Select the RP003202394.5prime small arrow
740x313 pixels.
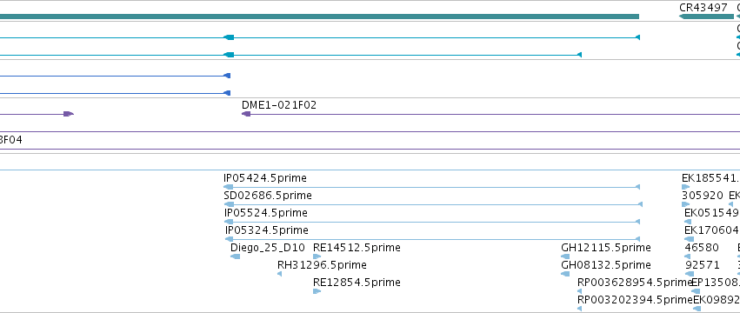579,309
